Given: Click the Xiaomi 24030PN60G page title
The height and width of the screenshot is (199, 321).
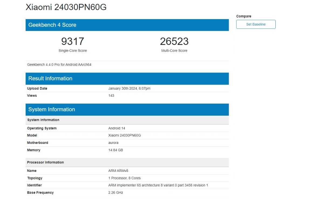Looking at the screenshot, I should pos(66,7).
